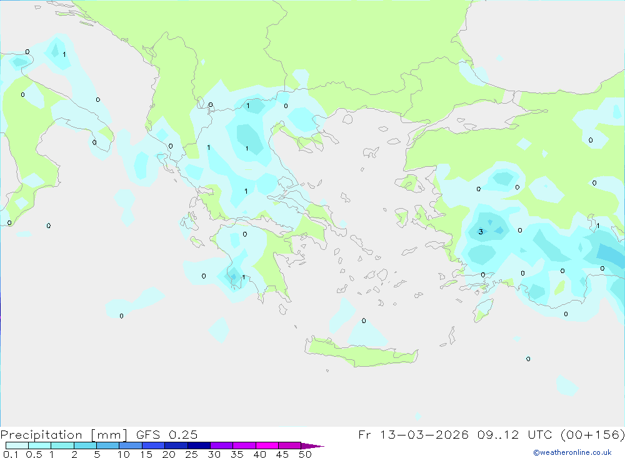Click the 'GFS 0.25' model label
The width and height of the screenshot is (625, 458).
point(167,434)
